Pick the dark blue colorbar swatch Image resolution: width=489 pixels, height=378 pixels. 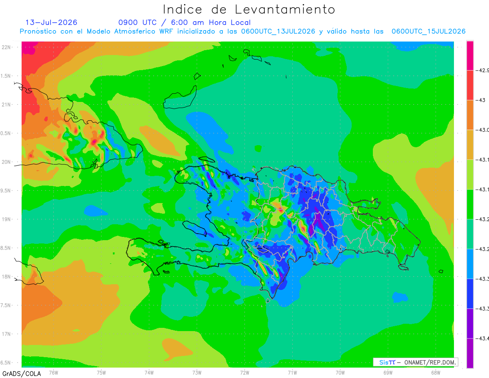tap(470, 293)
